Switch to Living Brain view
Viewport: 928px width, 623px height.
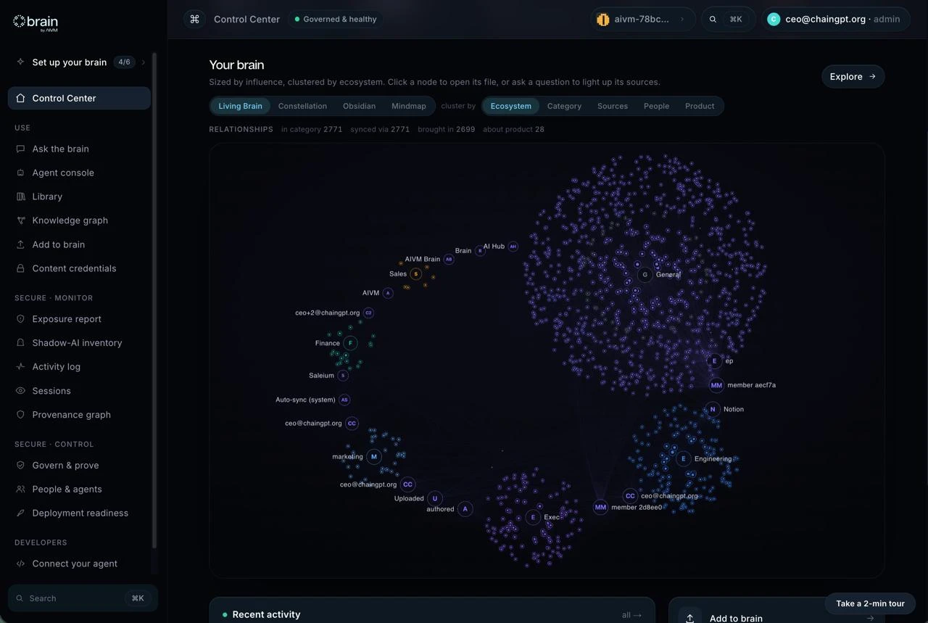coord(241,106)
